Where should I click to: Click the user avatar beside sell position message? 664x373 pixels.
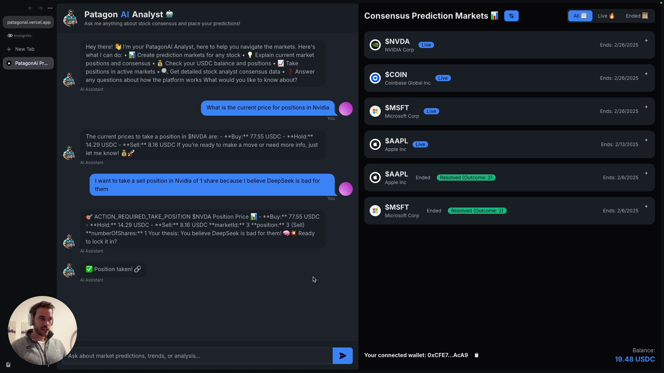pyautogui.click(x=345, y=189)
